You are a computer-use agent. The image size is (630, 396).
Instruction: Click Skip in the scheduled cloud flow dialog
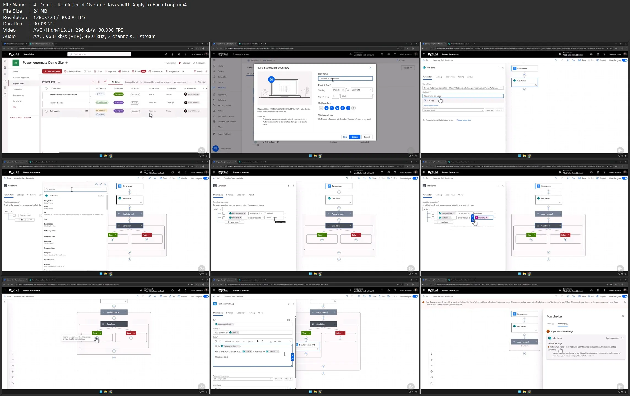pos(345,137)
